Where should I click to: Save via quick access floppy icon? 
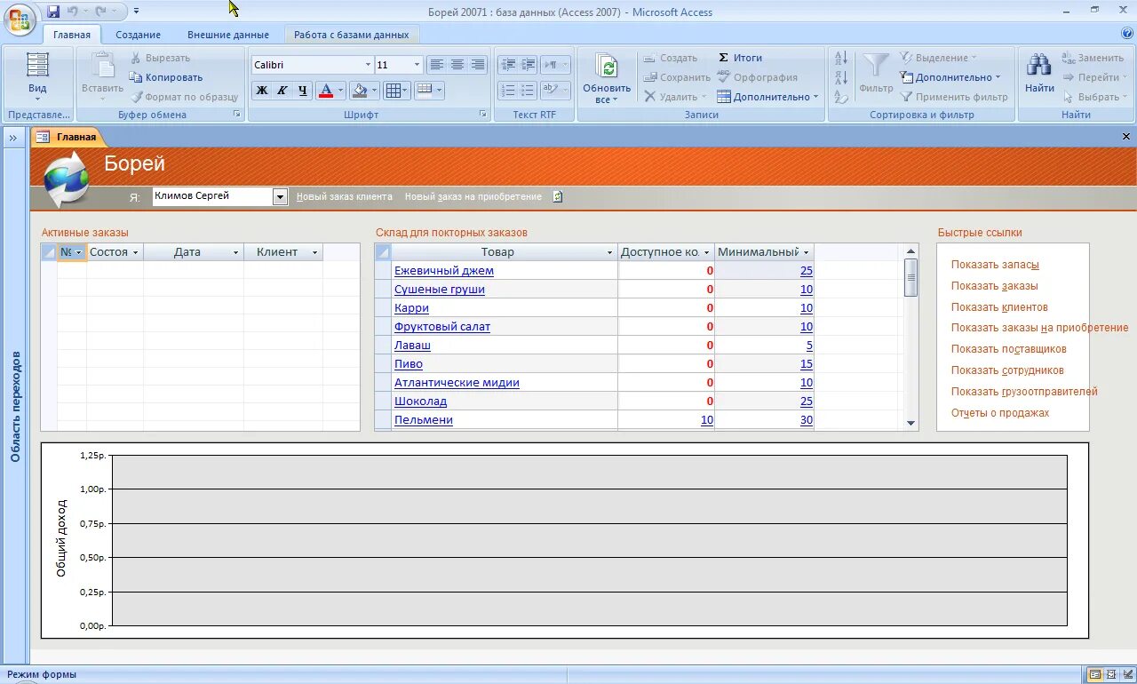pos(53,12)
